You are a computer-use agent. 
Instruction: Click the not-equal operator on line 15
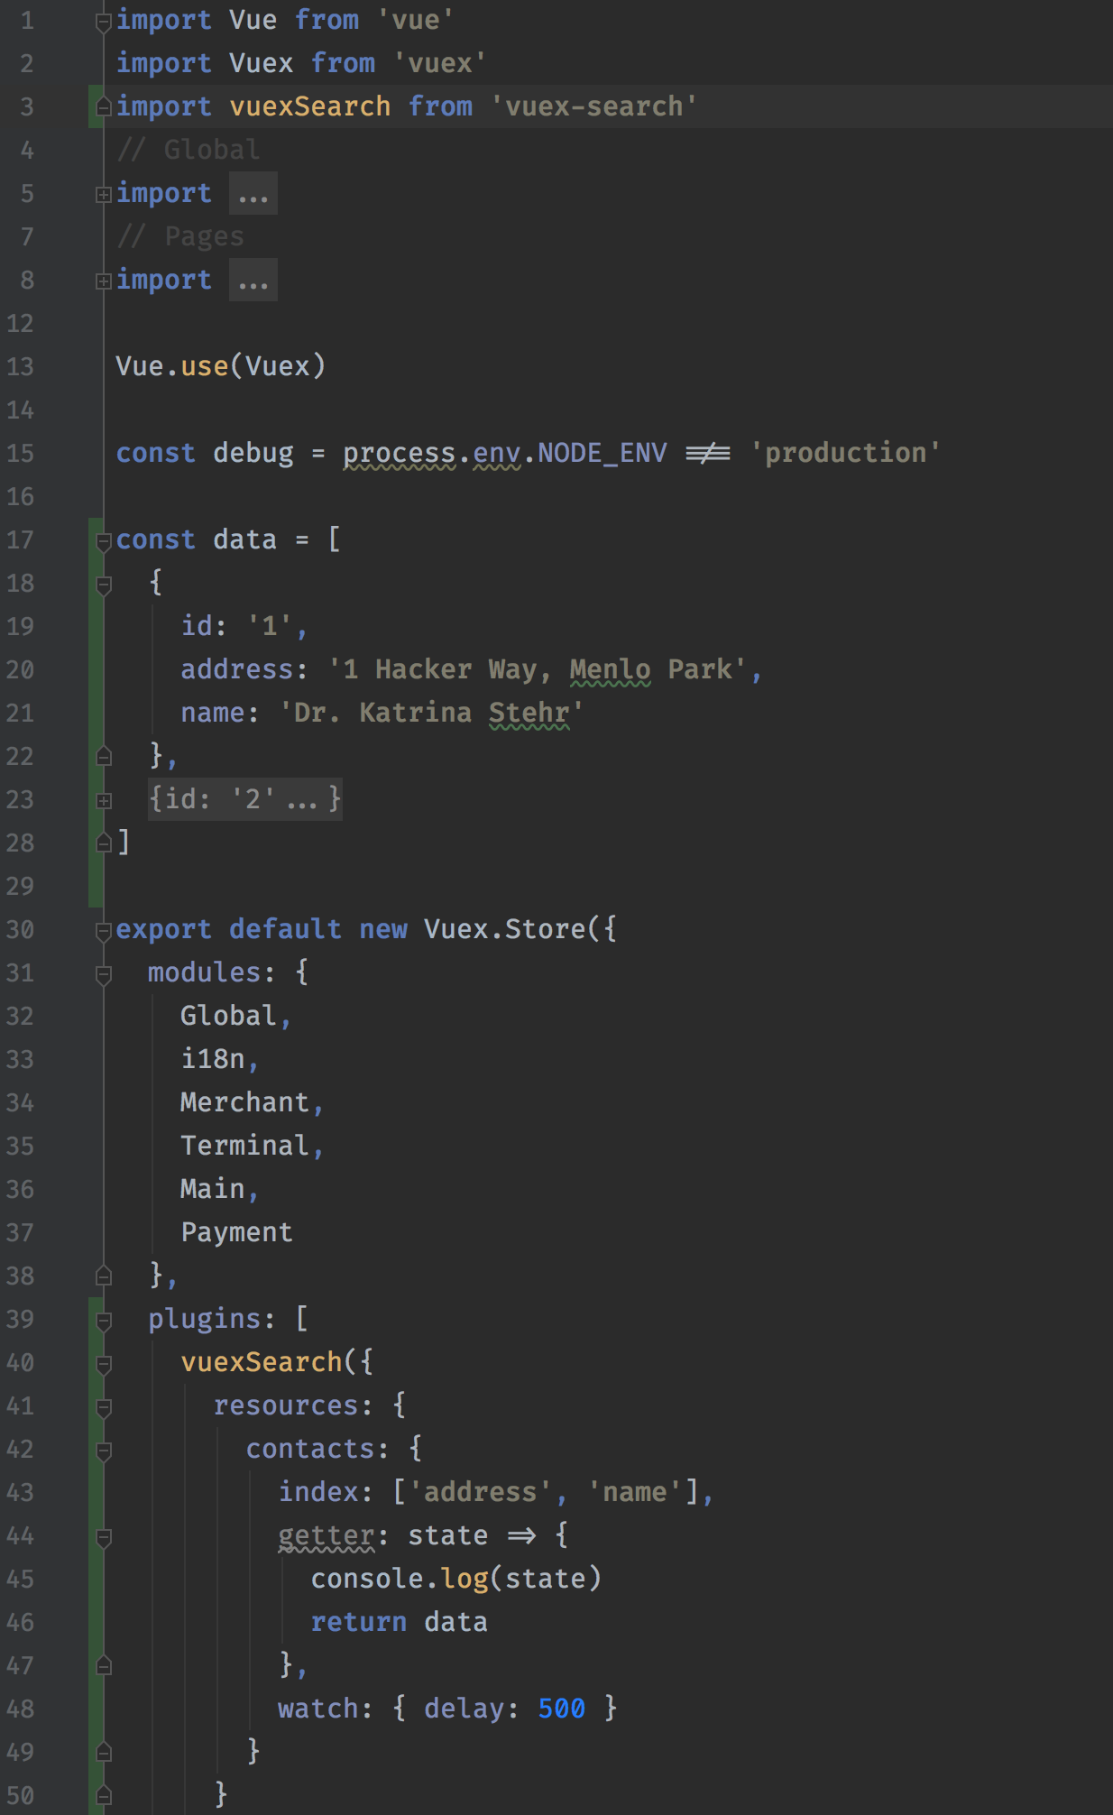[x=708, y=453]
